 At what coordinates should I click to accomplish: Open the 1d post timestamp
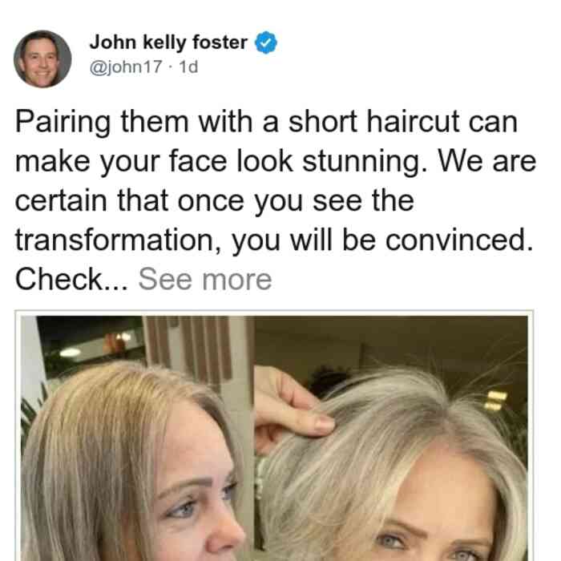(188, 67)
